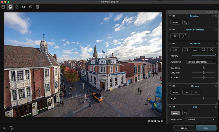
Task: Click the Cancel button
Action: pos(184,128)
